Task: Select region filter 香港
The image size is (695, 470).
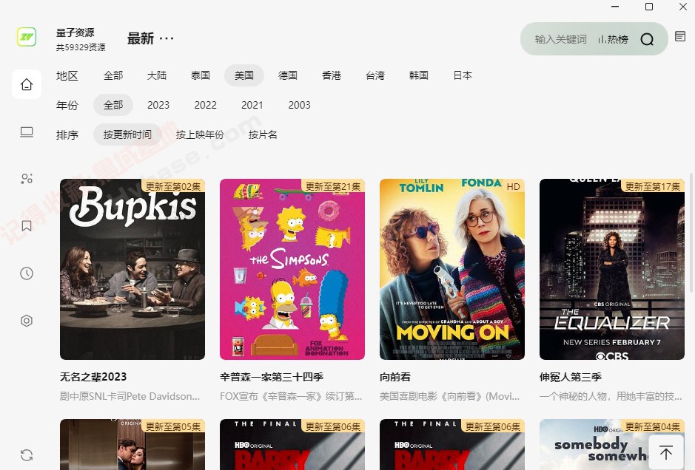Action: [x=332, y=75]
